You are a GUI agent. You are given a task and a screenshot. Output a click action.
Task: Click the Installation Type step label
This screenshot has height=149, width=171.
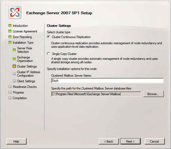pyautogui.click(x=23, y=43)
